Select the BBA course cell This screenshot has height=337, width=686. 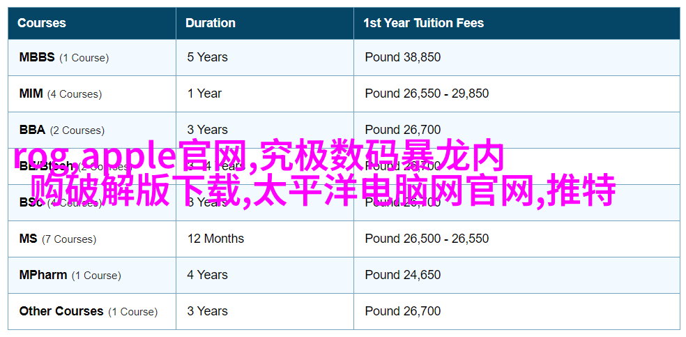coord(92,130)
